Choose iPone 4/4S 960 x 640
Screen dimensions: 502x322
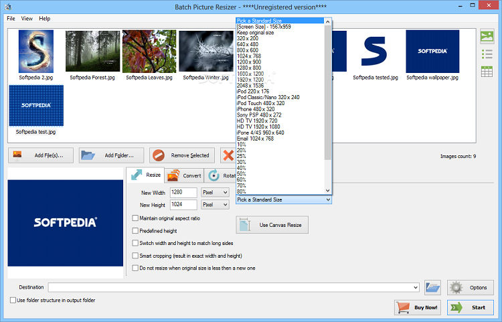(280, 133)
